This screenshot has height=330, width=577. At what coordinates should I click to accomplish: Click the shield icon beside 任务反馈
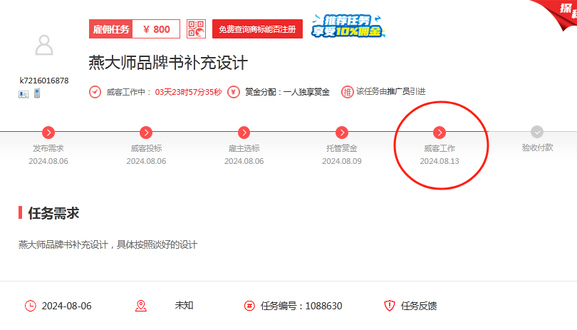(x=390, y=306)
